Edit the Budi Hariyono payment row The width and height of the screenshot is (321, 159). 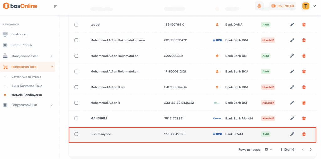point(292,134)
